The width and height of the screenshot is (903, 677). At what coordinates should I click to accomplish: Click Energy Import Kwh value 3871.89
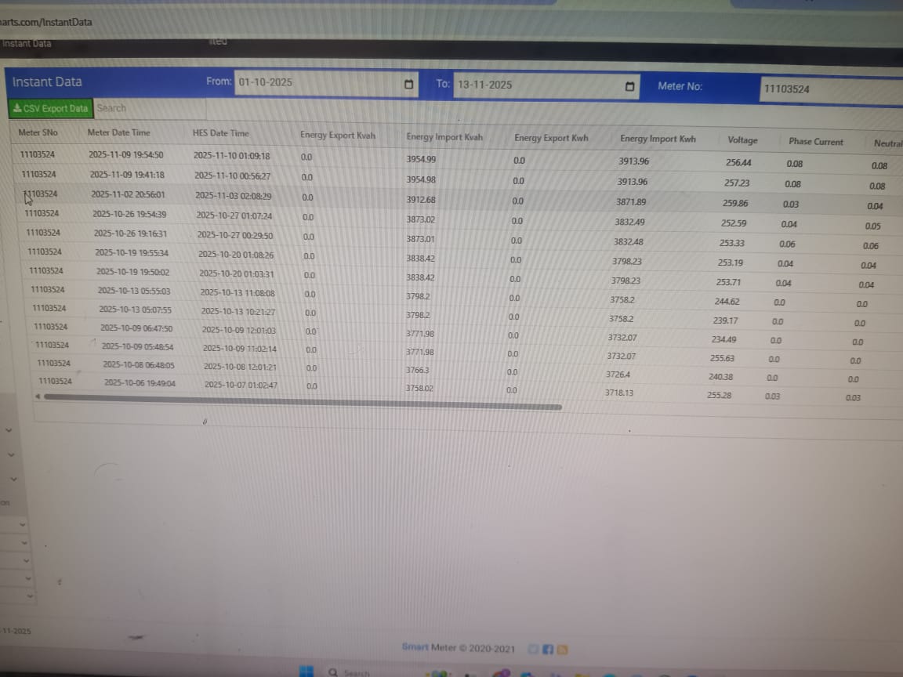pyautogui.click(x=630, y=202)
